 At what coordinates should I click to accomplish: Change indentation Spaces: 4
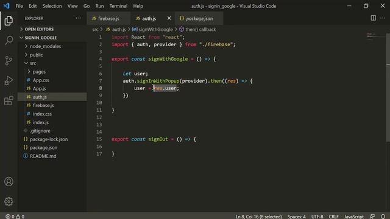point(297,217)
